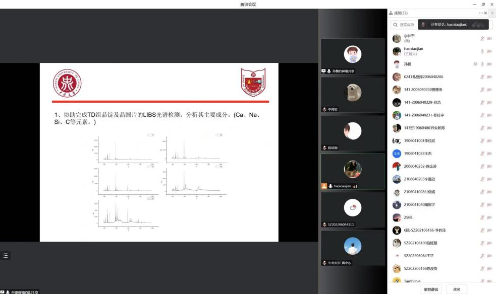This screenshot has width=496, height=294.
Task: Open the three-dot menu in members panel
Action: (x=481, y=13)
